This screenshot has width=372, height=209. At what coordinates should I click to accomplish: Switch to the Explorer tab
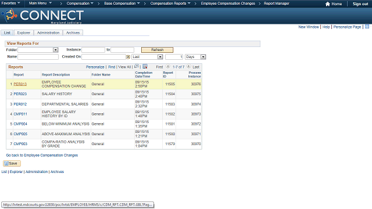pos(24,33)
